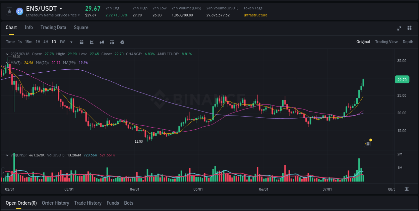Open the chart layout widget icon
The image size is (419, 211).
409,28
